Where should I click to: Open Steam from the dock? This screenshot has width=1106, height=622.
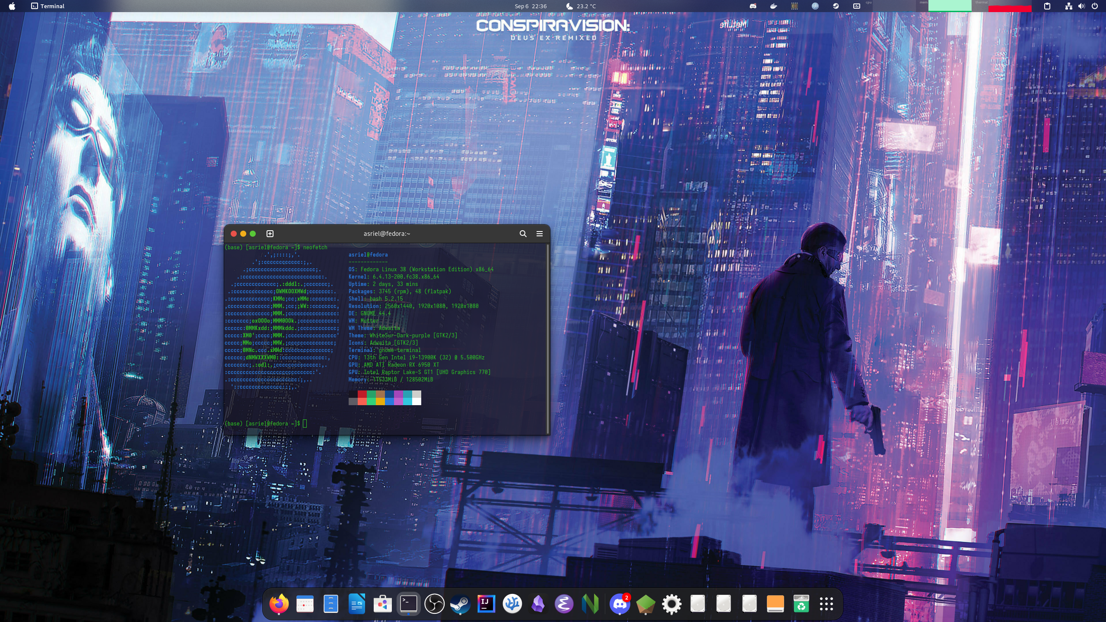(x=461, y=603)
